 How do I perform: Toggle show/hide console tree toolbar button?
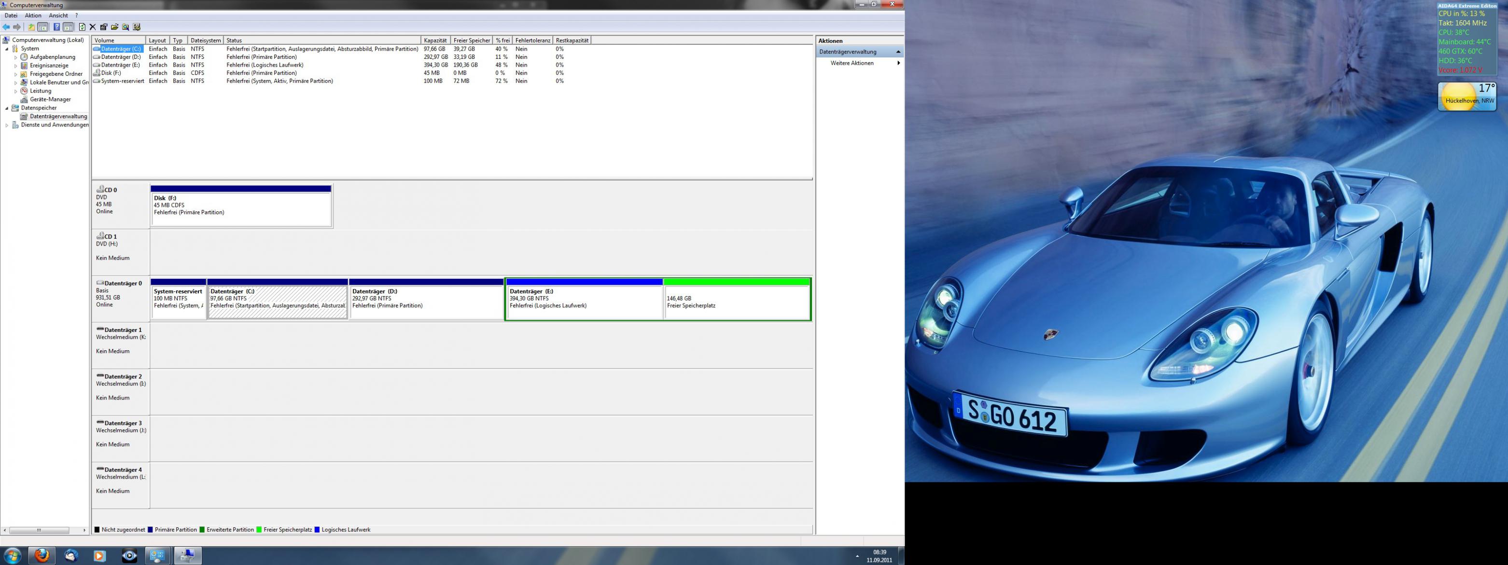[x=43, y=27]
